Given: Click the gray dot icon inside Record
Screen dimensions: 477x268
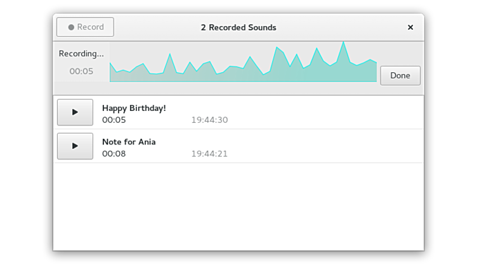Looking at the screenshot, I should coord(71,27).
